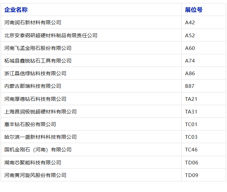Click 上海昌润极锐超硬材料有限公司 entry
Screen dimensions: 227x192
pyautogui.click(x=41, y=112)
